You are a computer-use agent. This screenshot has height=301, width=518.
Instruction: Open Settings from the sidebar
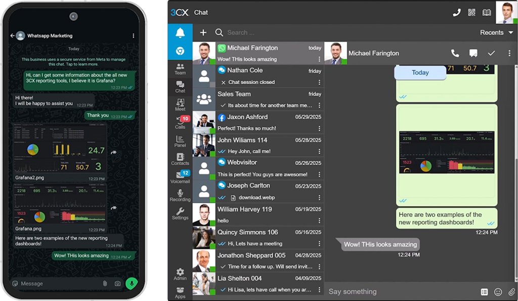click(x=180, y=213)
